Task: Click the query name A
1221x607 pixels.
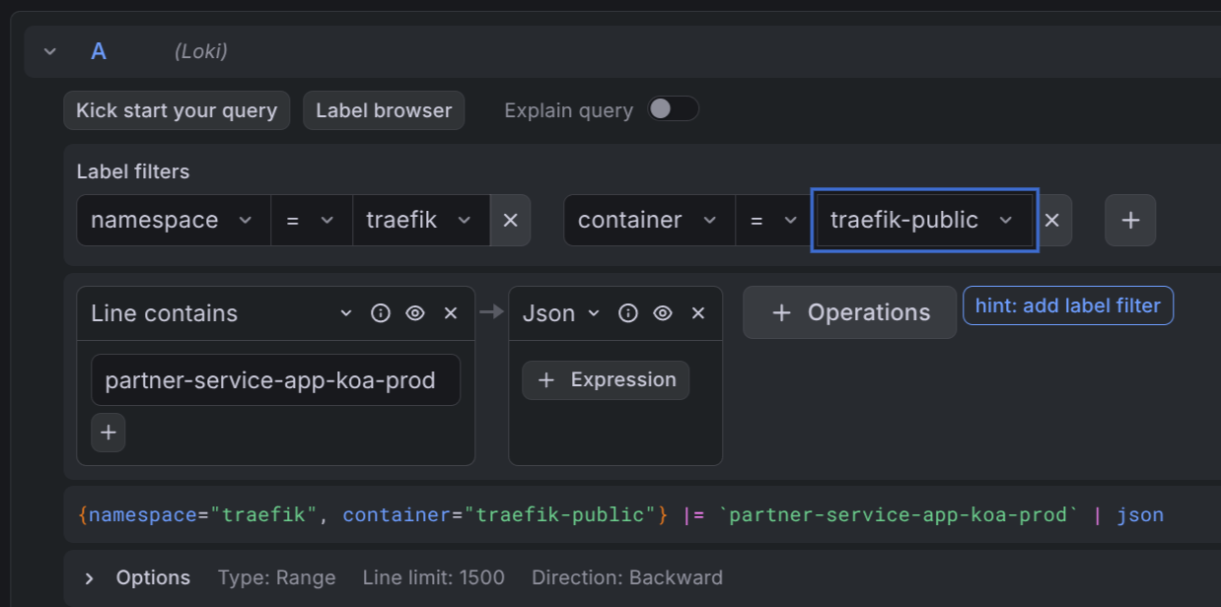Action: tap(99, 51)
